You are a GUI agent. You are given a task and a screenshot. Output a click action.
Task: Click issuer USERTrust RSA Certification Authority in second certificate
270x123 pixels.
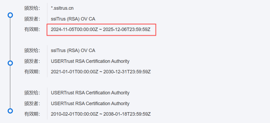point(90,61)
